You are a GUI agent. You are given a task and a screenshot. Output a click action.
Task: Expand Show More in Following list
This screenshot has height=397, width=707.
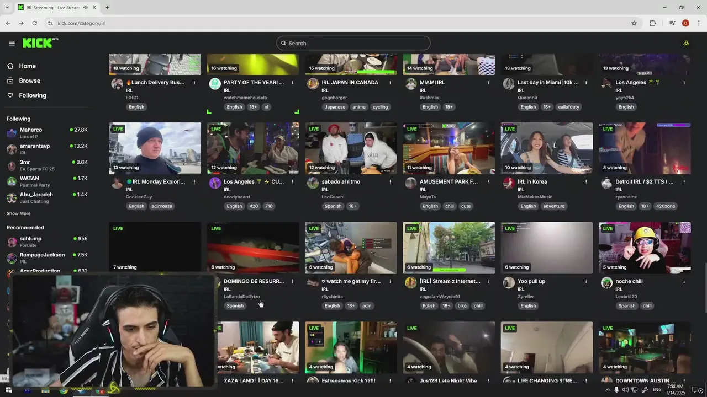coord(19,213)
